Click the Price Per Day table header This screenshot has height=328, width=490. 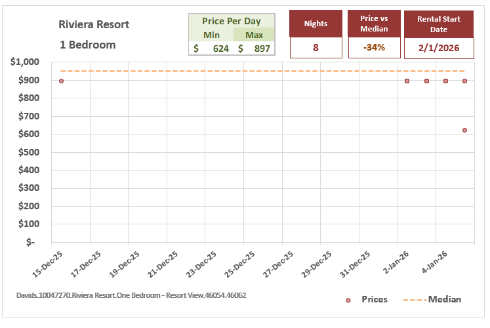[231, 21]
